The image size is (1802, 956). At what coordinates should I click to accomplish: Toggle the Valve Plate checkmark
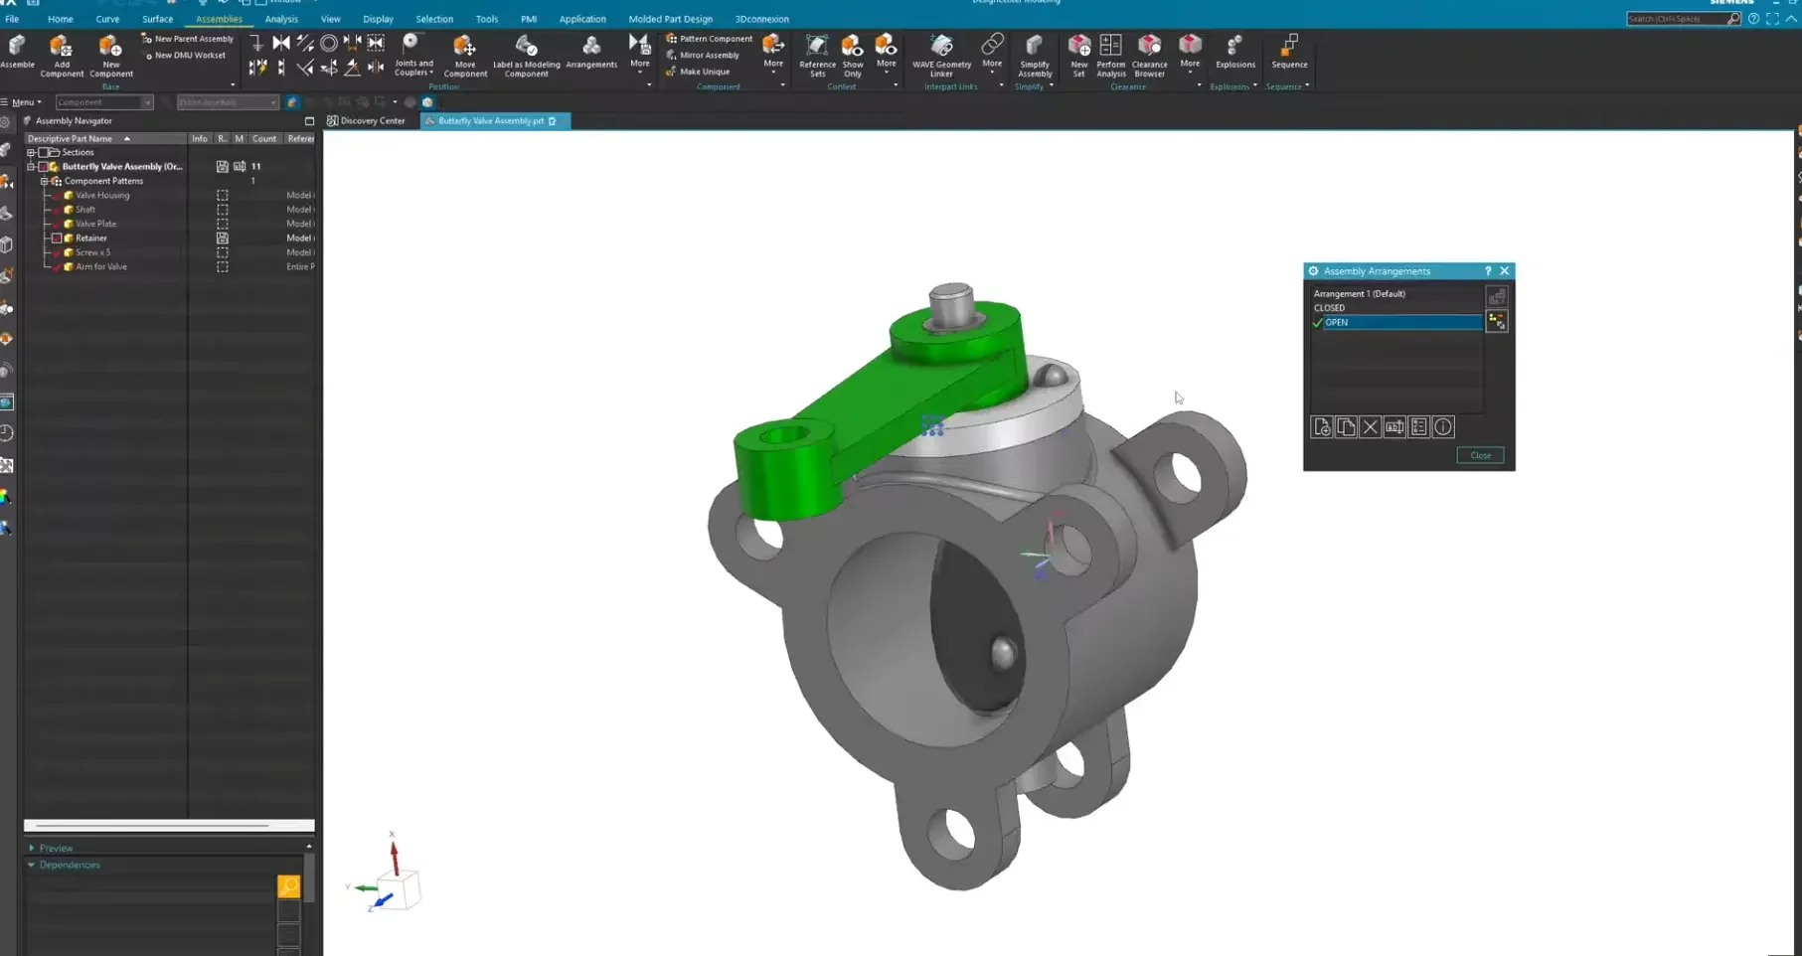coord(57,224)
